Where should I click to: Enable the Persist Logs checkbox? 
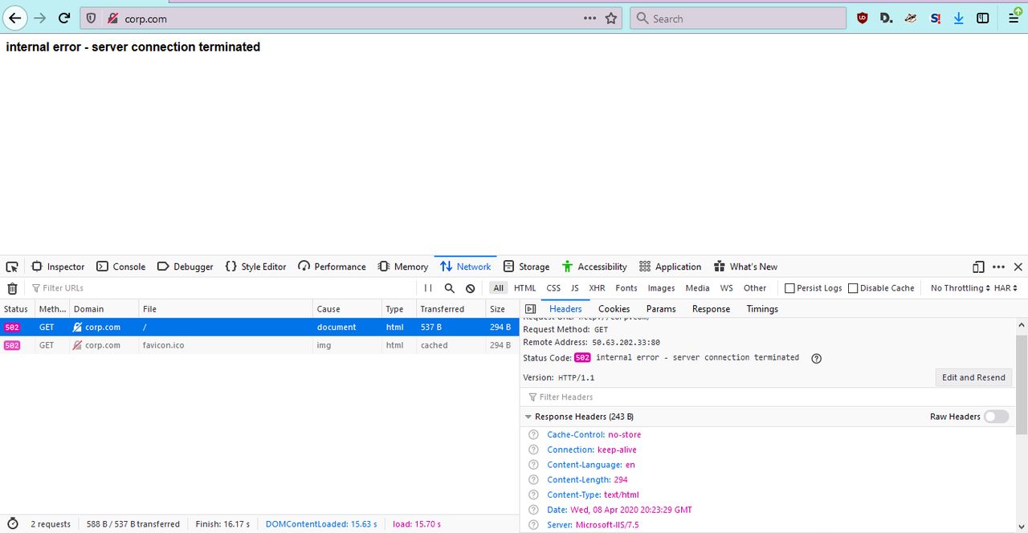pos(789,288)
